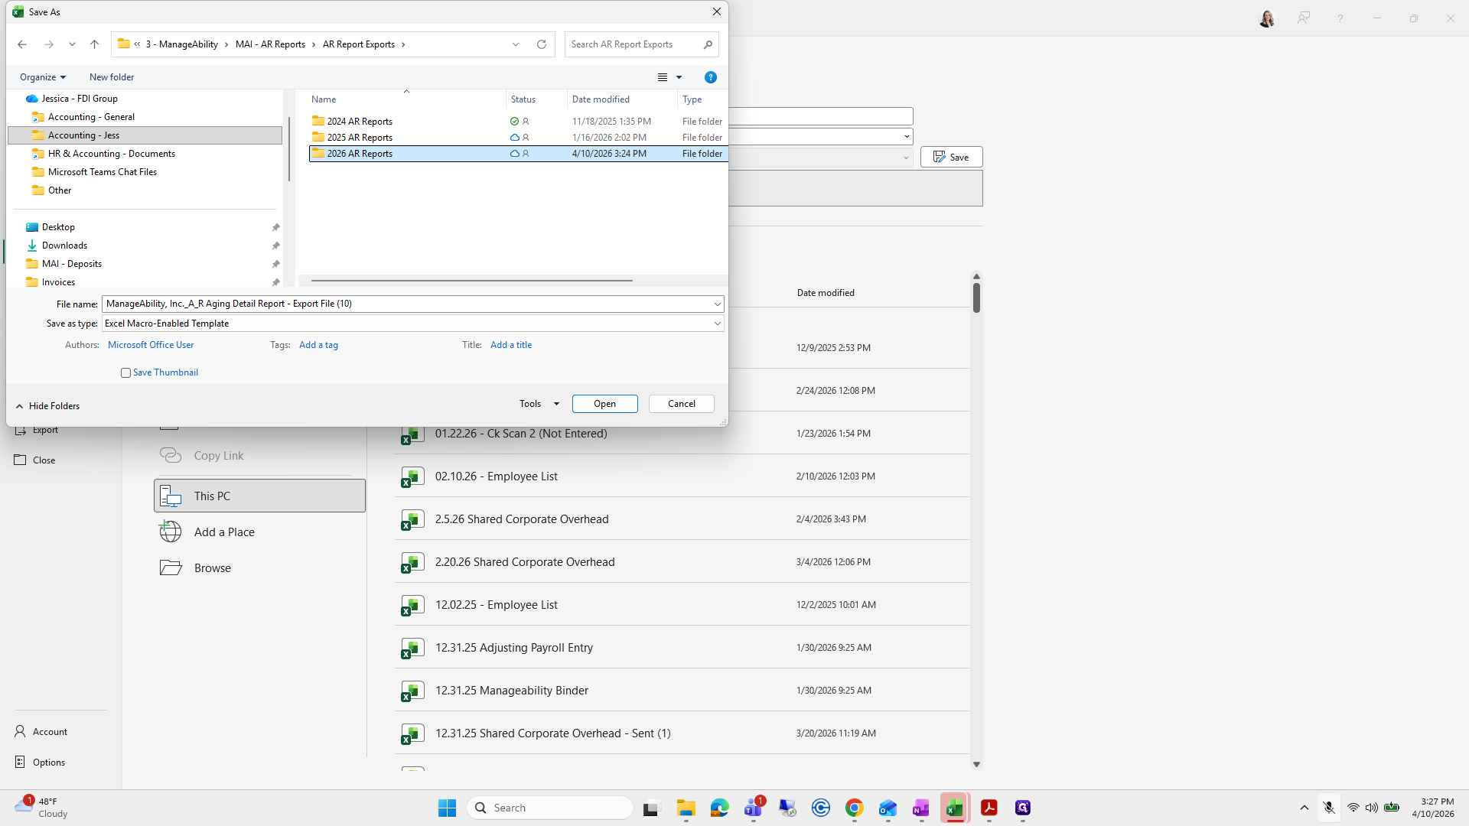Refresh the AR Report Exports folder view

click(x=542, y=44)
